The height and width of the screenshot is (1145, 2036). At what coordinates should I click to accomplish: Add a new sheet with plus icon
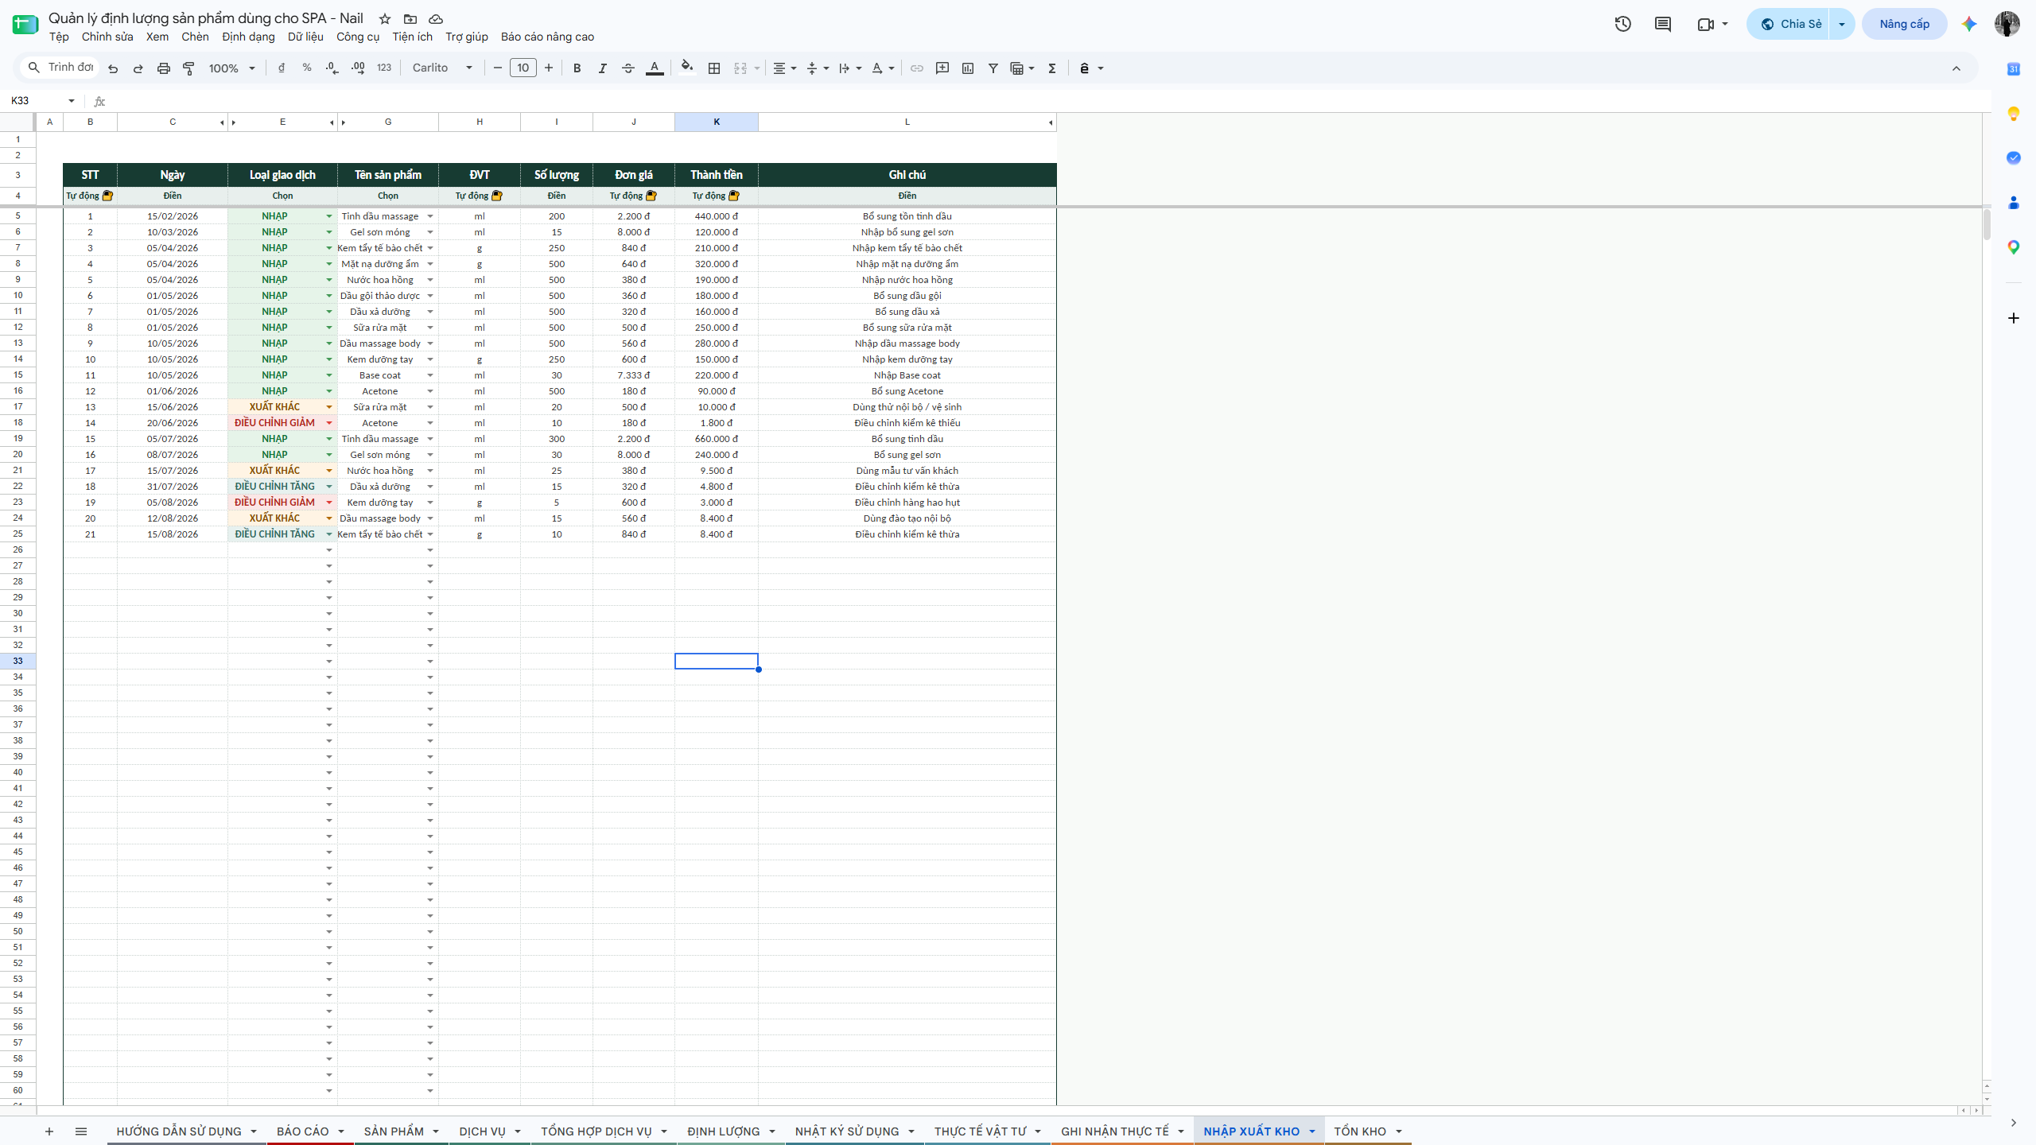[49, 1131]
